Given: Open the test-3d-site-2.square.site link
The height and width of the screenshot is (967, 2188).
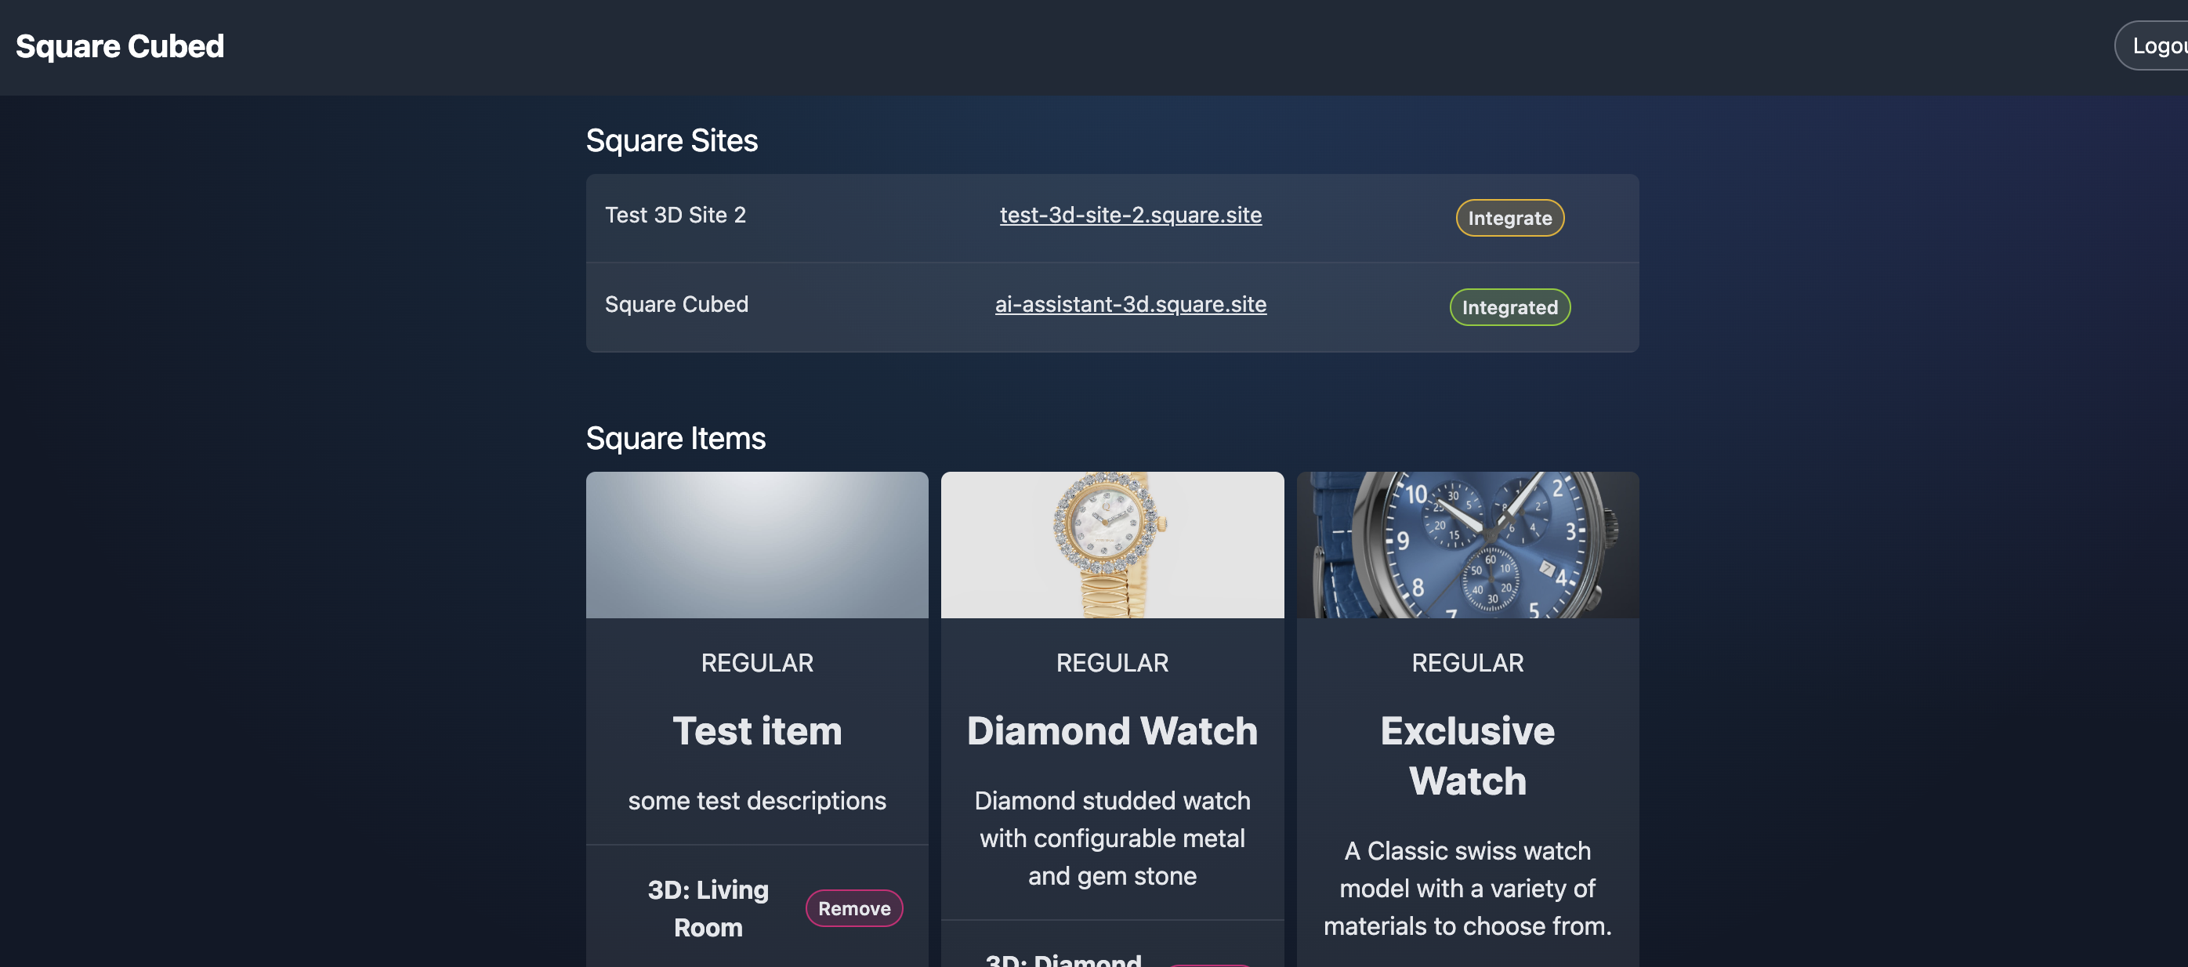Looking at the screenshot, I should (1130, 215).
